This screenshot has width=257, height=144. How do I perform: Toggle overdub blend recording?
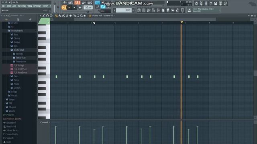84,2
